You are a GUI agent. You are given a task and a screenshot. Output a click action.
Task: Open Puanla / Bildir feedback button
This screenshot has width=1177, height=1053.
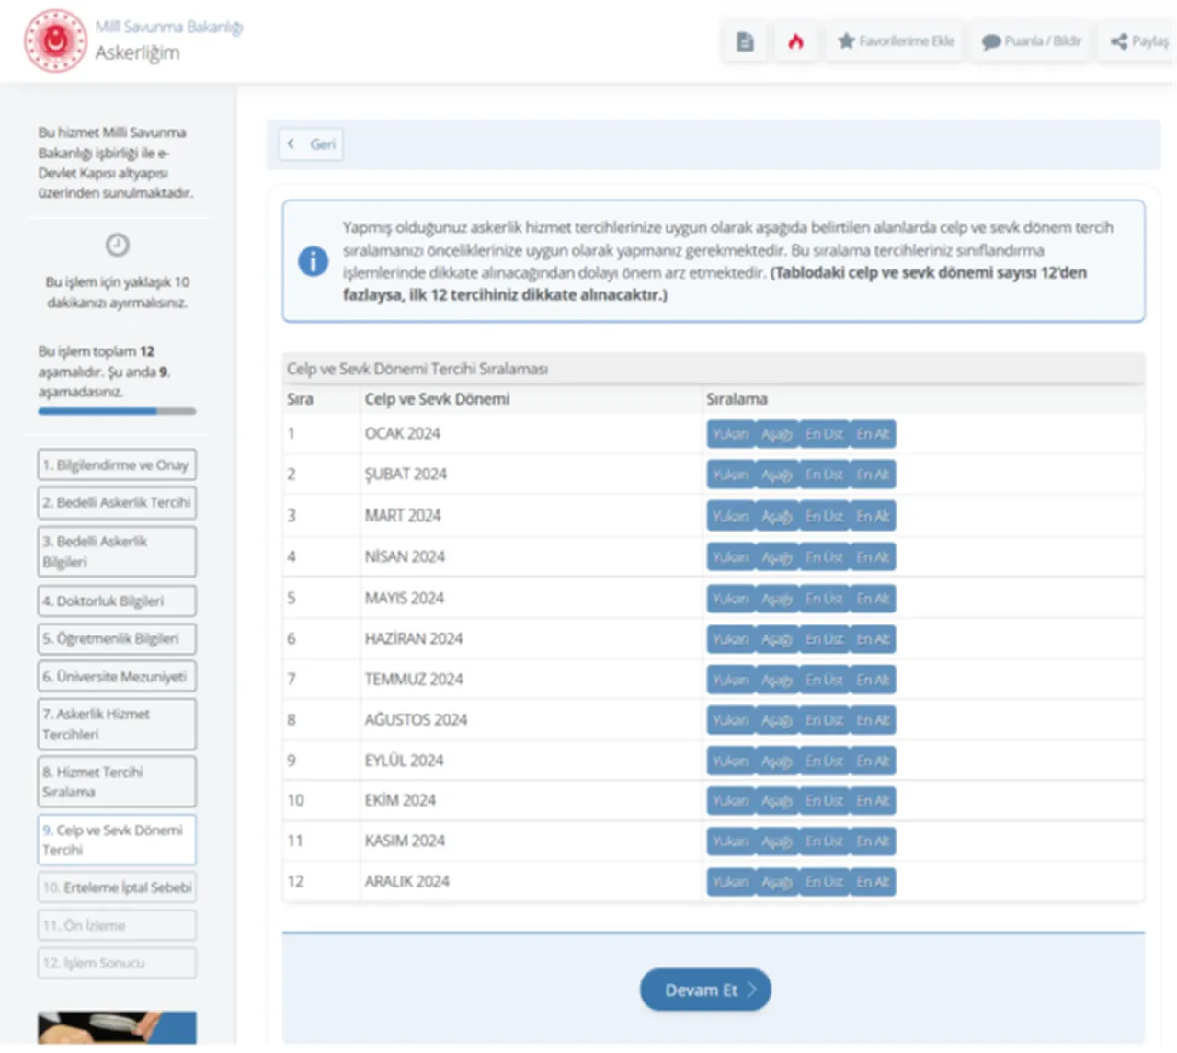coord(1032,41)
